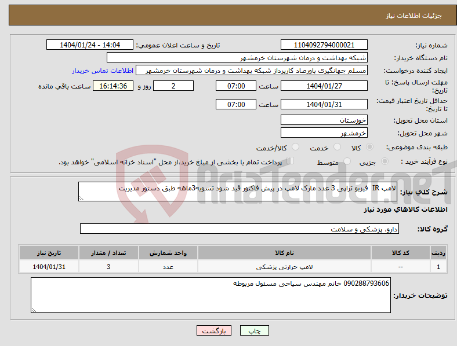Select the کالا/خدمت radio button
The width and height of the screenshot is (457, 346).
[295, 147]
